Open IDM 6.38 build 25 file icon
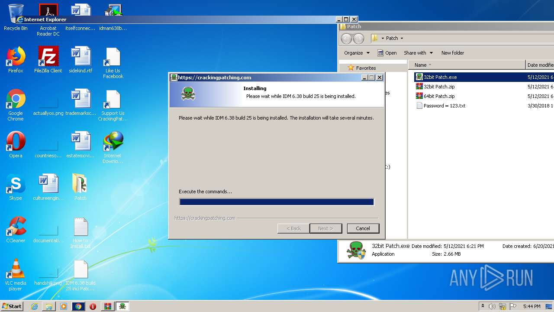554x312 pixels. click(x=81, y=275)
